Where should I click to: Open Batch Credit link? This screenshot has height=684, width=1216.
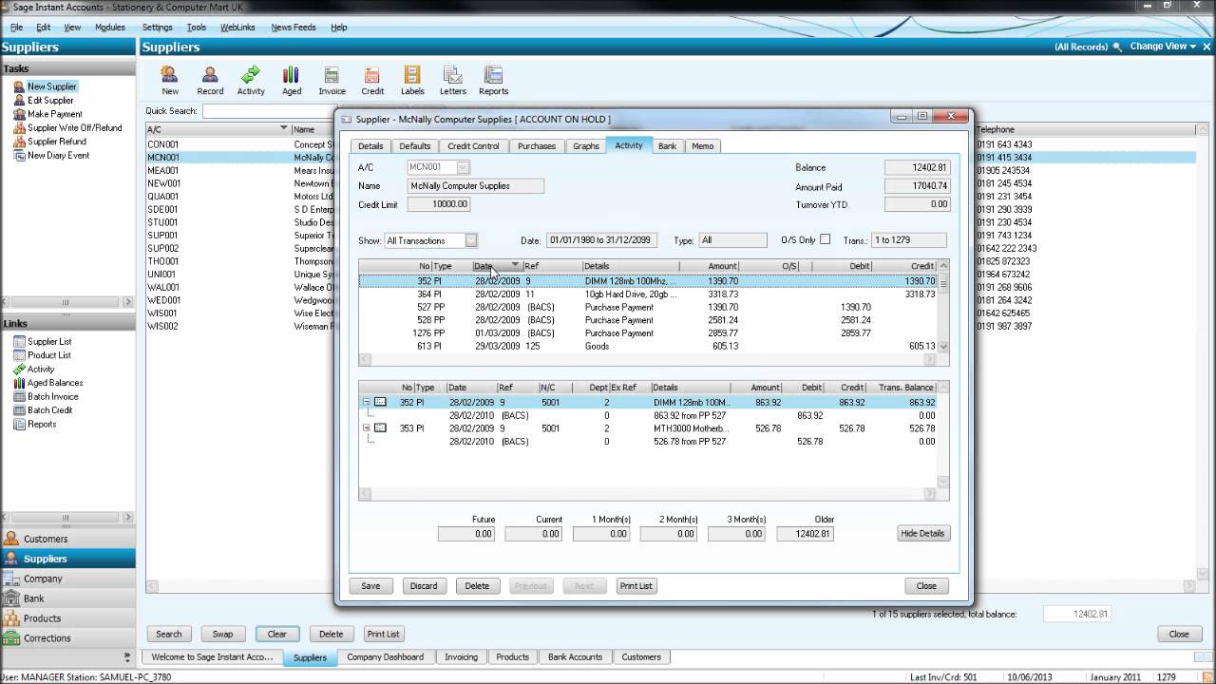click(49, 410)
